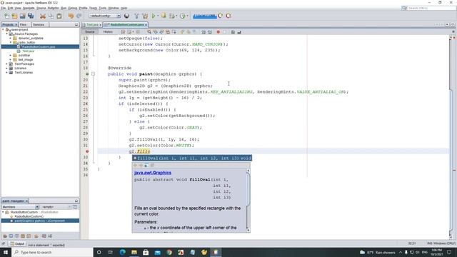Click the javadoc popup vertical scrollbar
Screen dimensions: 457x257
tap(248, 200)
